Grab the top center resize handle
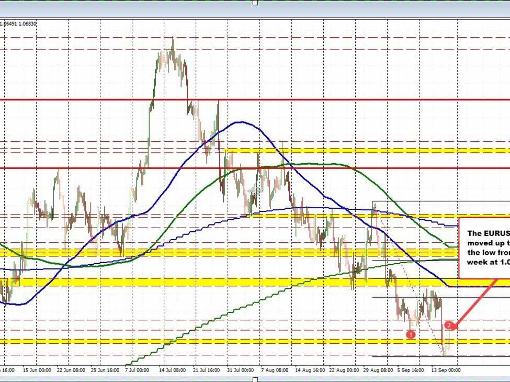Viewport: 510px width, 382px height. [255, 3]
